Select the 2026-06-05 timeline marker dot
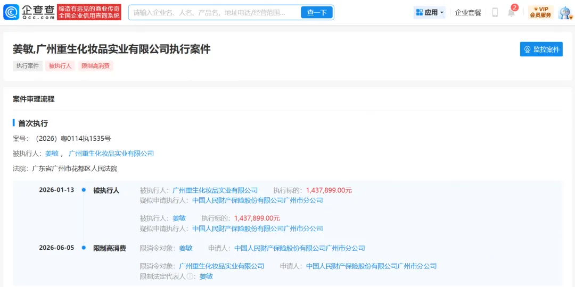The height and width of the screenshot is (287, 575). (x=84, y=248)
